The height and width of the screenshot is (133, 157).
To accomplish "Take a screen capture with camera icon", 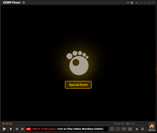I will tap(130, 129).
